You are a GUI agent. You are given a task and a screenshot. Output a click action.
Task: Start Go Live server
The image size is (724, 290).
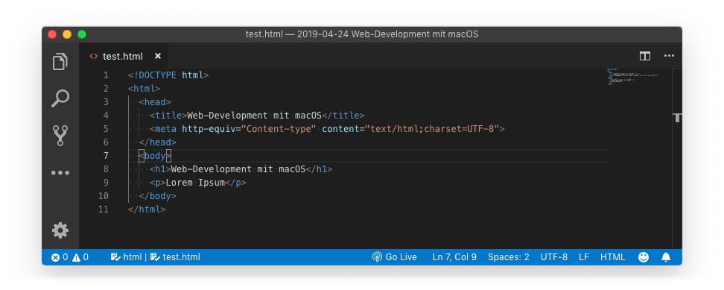point(394,257)
